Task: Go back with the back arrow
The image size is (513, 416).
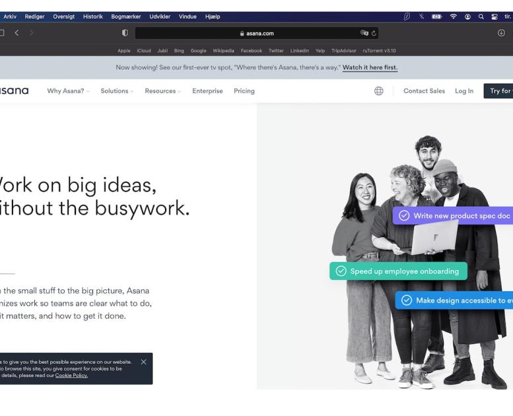Action: 17,33
